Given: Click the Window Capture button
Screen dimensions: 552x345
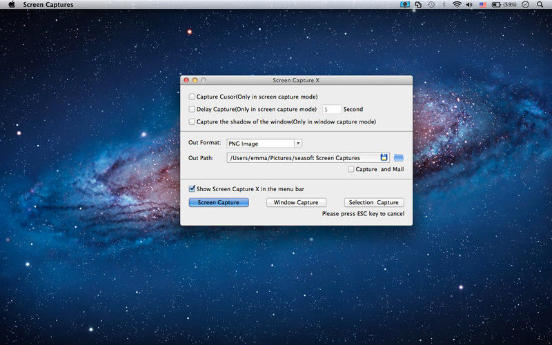Looking at the screenshot, I should coord(296,202).
